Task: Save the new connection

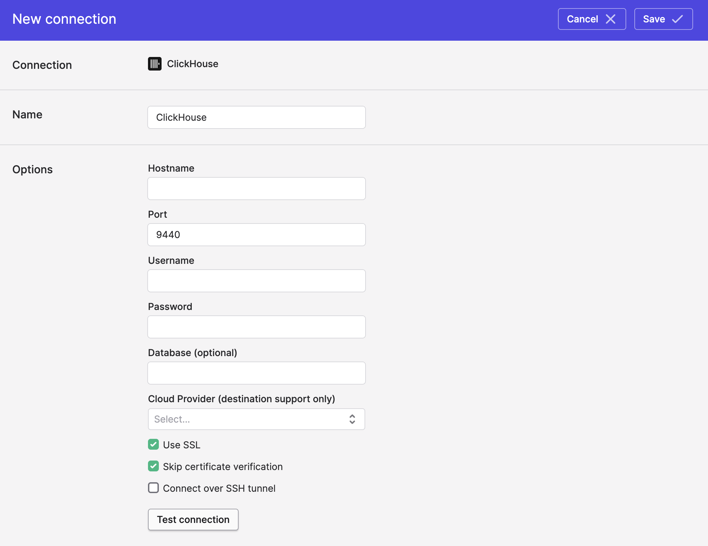Action: [x=664, y=19]
